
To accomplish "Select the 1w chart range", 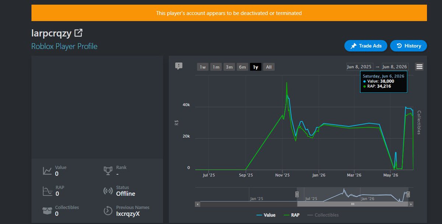I will click(x=203, y=67).
